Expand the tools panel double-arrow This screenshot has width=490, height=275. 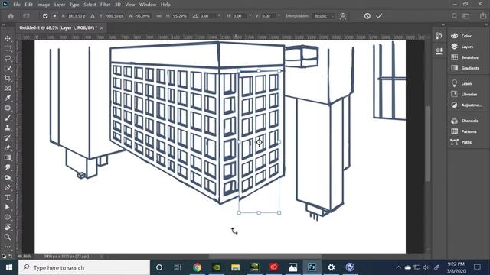[x=4, y=24]
